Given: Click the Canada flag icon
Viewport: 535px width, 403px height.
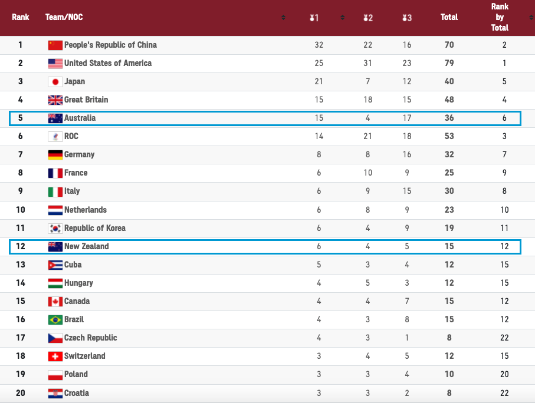Looking at the screenshot, I should [x=55, y=302].
